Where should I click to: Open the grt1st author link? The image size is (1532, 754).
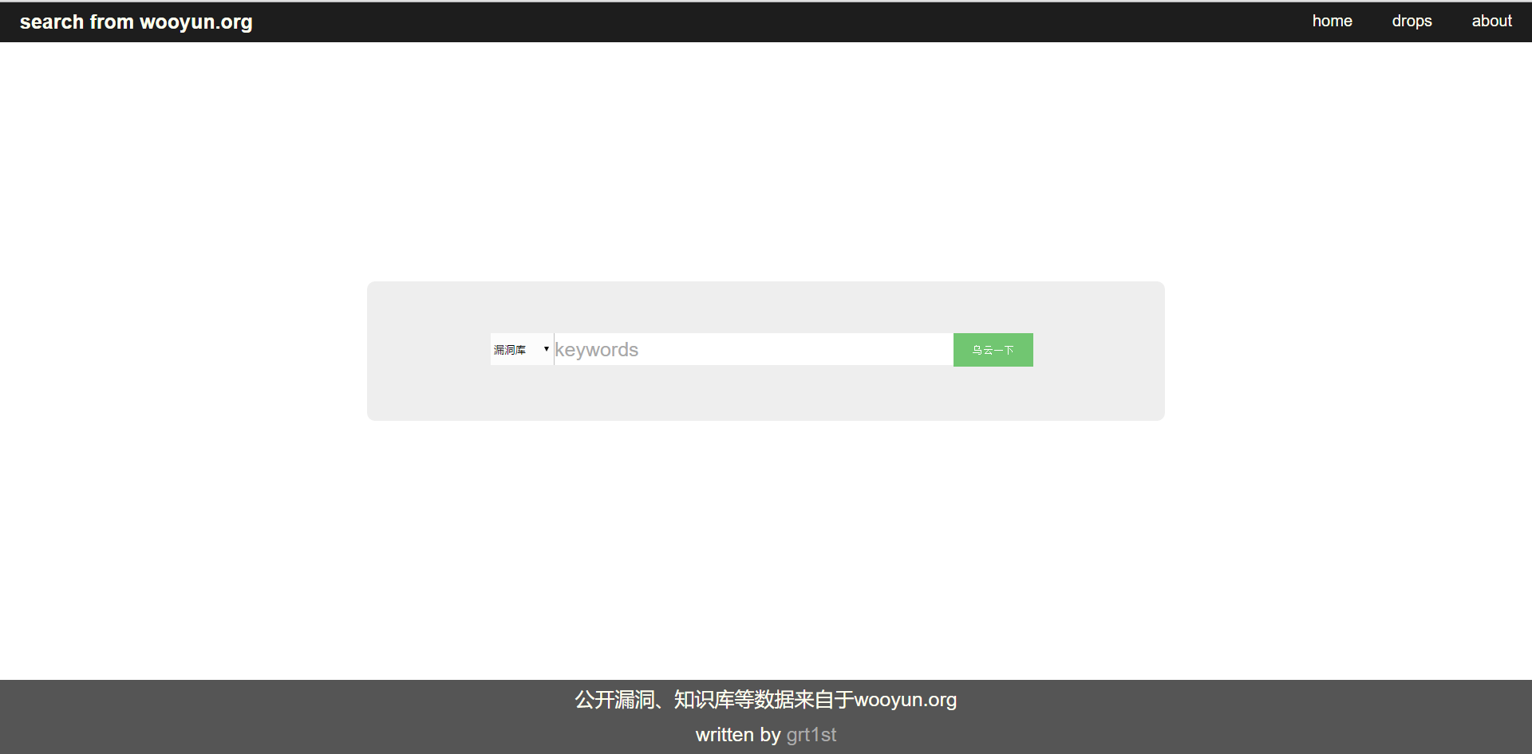pos(811,735)
